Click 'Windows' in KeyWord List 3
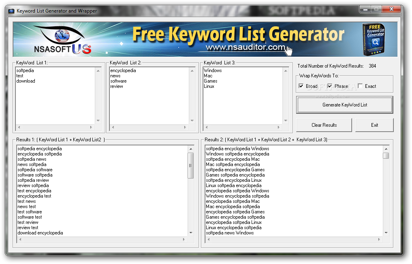412x264 pixels. pos(213,70)
